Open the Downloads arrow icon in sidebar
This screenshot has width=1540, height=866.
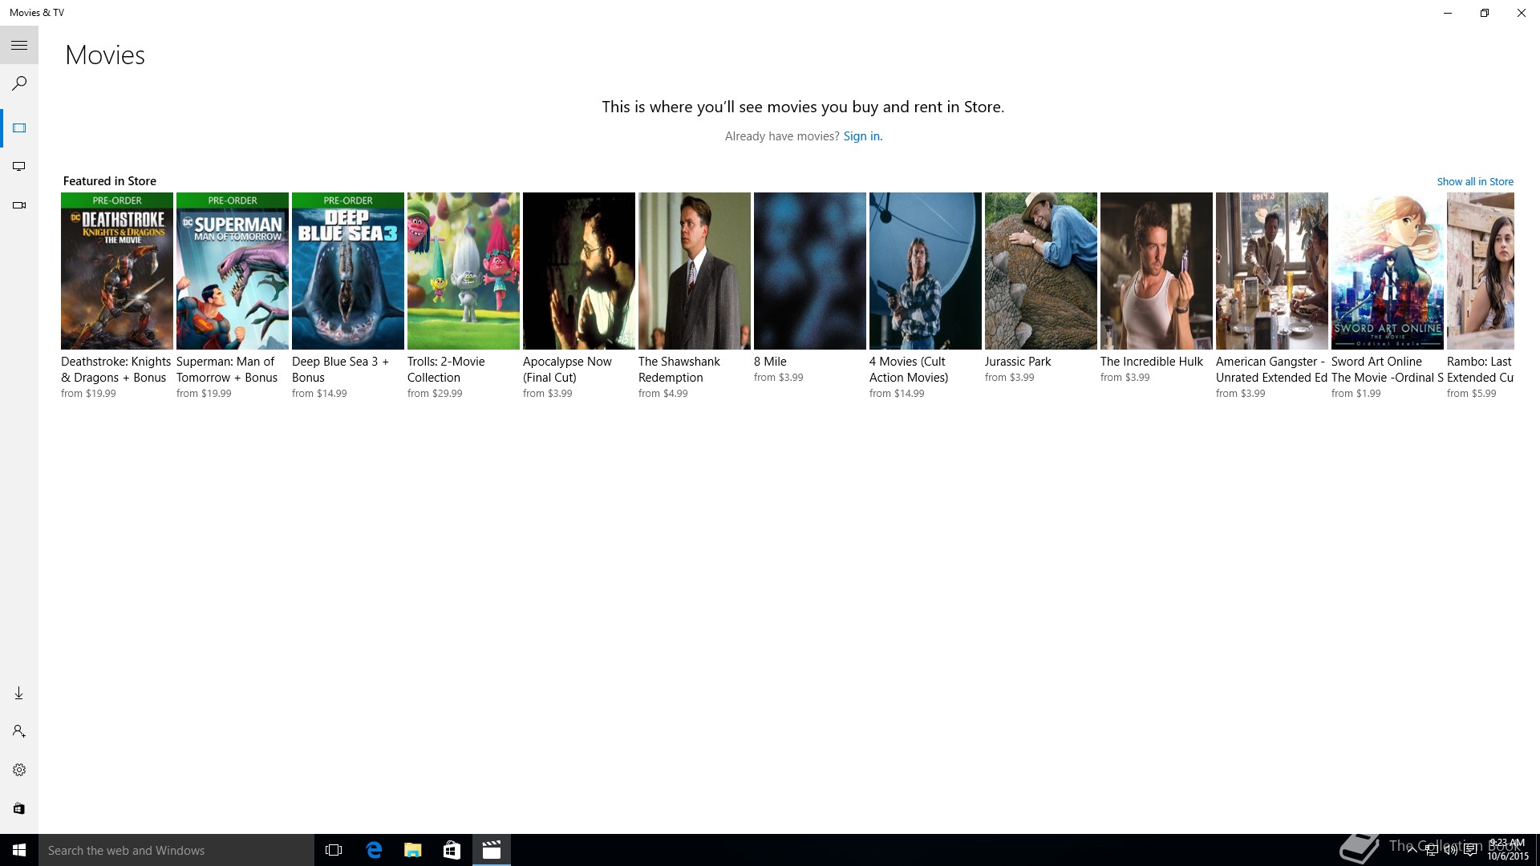coord(19,693)
